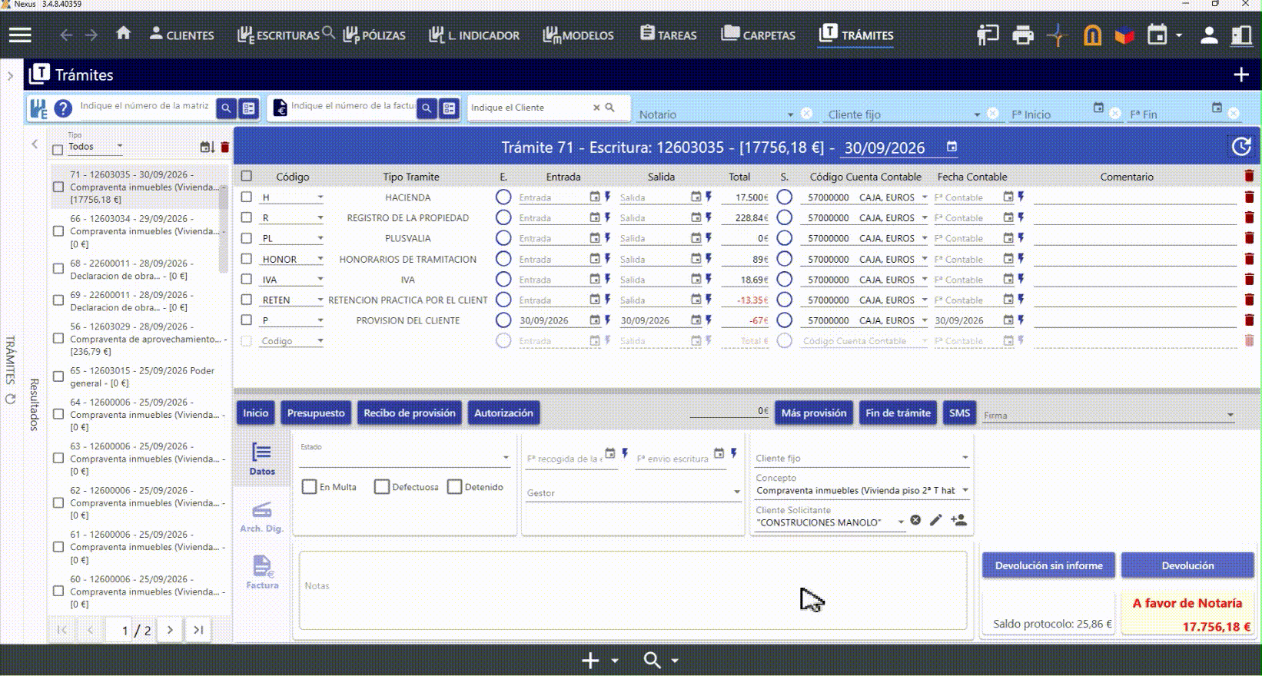
Task: Delete the PLUSVALIA row trash icon
Action: [x=1249, y=238]
